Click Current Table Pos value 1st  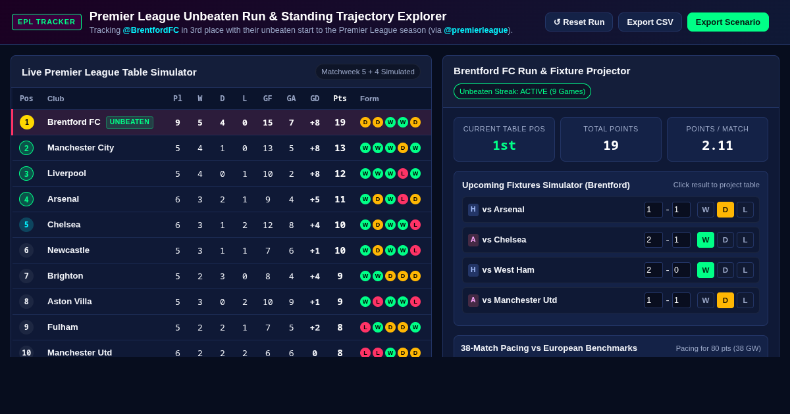tap(504, 145)
